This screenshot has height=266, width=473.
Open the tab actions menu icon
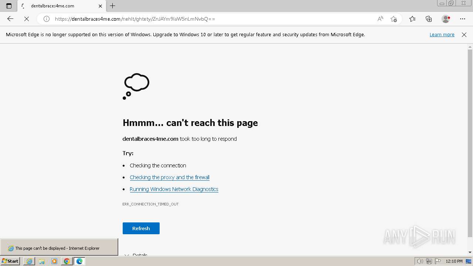pos(9,6)
